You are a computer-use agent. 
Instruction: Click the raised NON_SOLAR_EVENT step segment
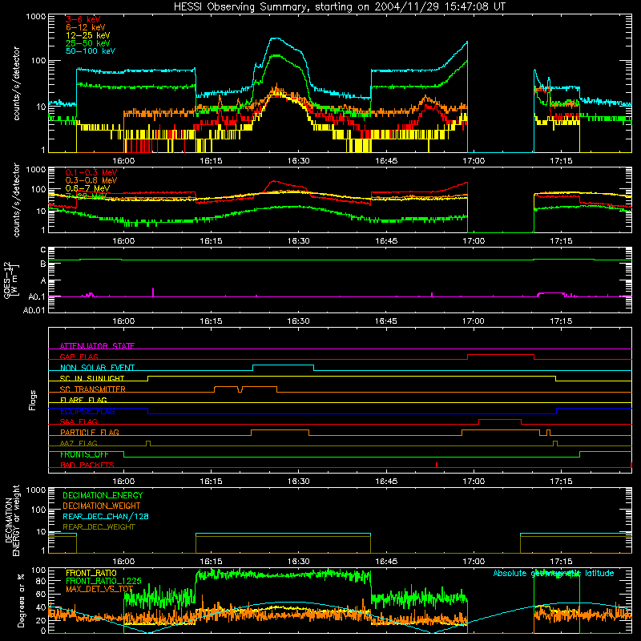click(284, 365)
